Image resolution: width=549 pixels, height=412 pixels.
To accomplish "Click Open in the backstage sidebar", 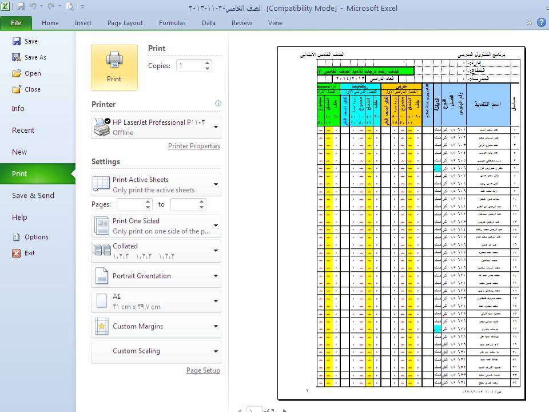I will (33, 73).
